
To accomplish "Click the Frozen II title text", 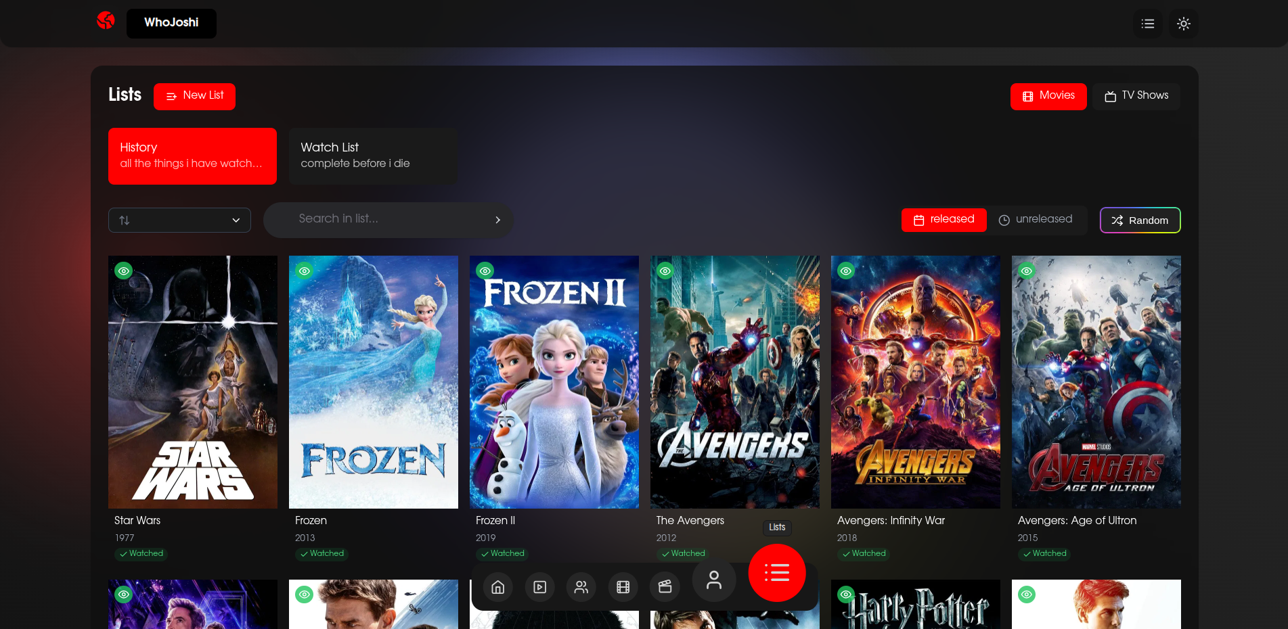I will (495, 520).
